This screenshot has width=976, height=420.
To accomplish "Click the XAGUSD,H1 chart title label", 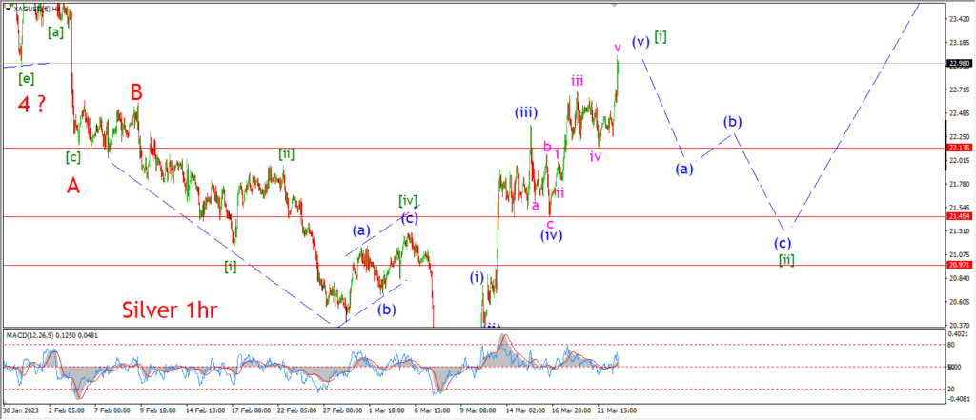I will tap(37, 10).
